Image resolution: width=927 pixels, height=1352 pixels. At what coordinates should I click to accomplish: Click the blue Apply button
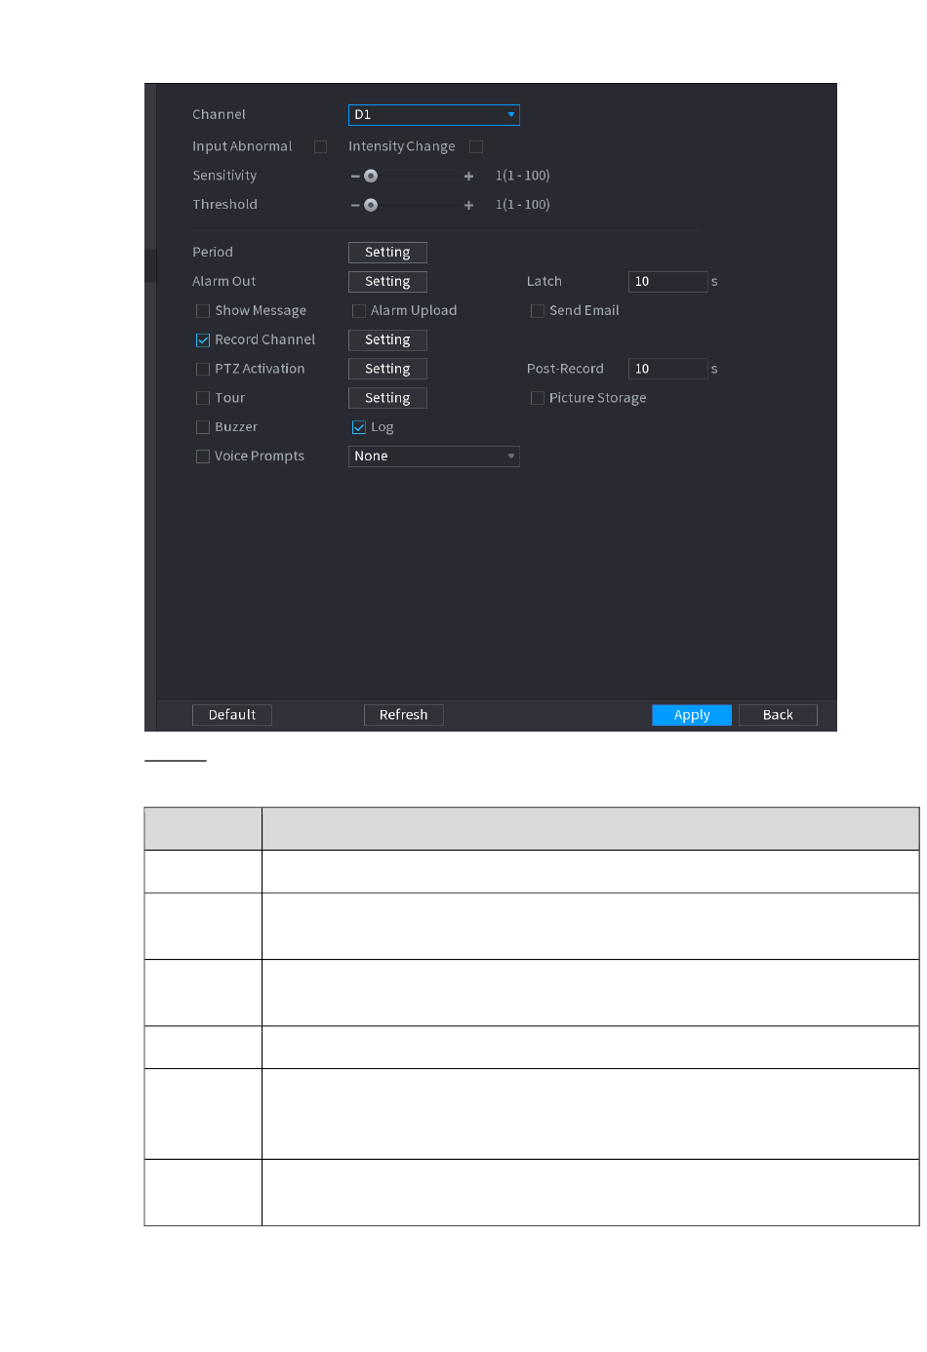pyautogui.click(x=692, y=715)
